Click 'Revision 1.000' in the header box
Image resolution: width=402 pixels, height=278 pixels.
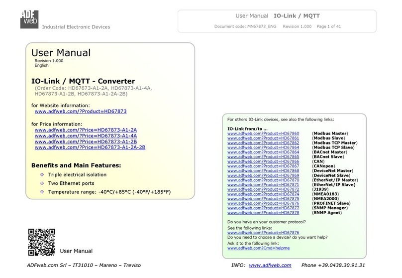(297, 26)
